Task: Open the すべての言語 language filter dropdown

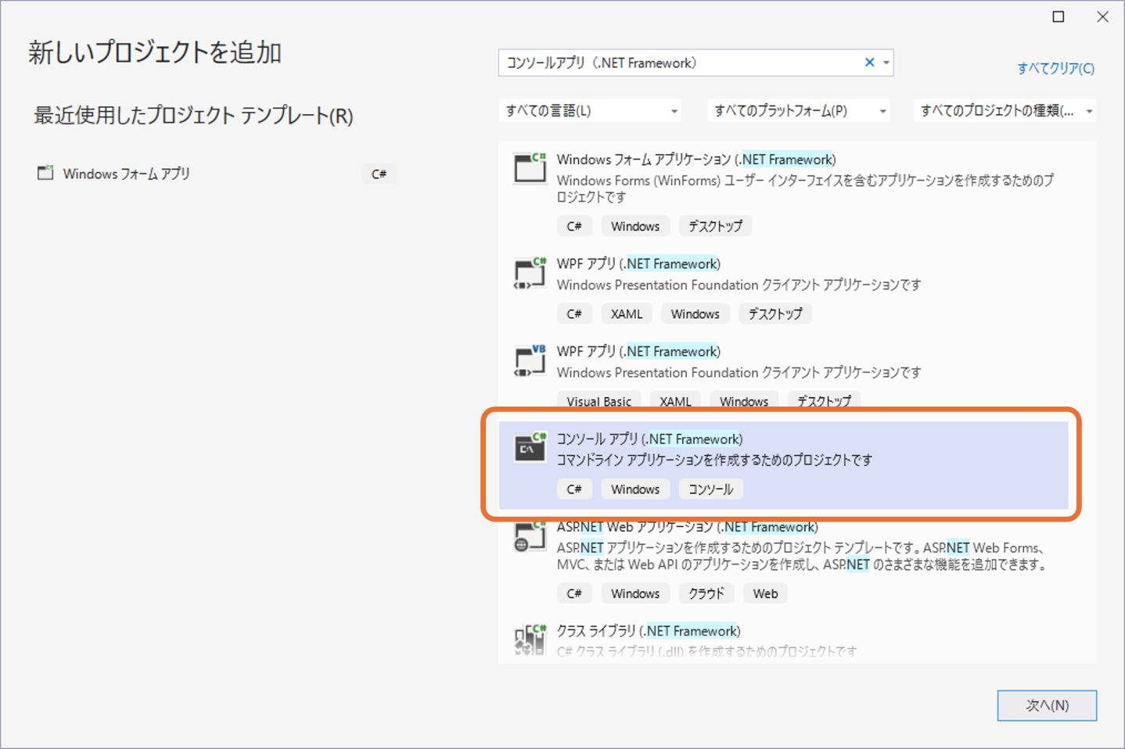Action: pyautogui.click(x=590, y=110)
